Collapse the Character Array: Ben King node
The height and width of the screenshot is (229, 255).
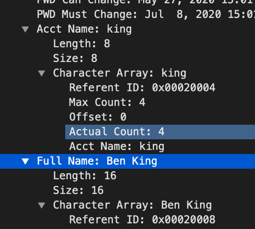tap(42, 205)
